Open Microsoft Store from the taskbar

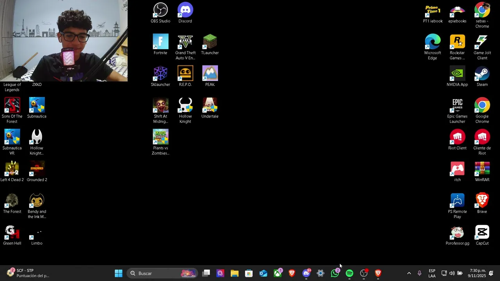[x=249, y=273]
